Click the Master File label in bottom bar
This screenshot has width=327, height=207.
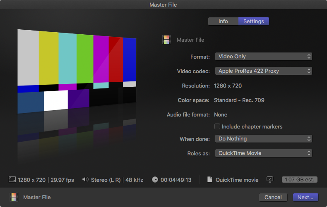(37, 197)
